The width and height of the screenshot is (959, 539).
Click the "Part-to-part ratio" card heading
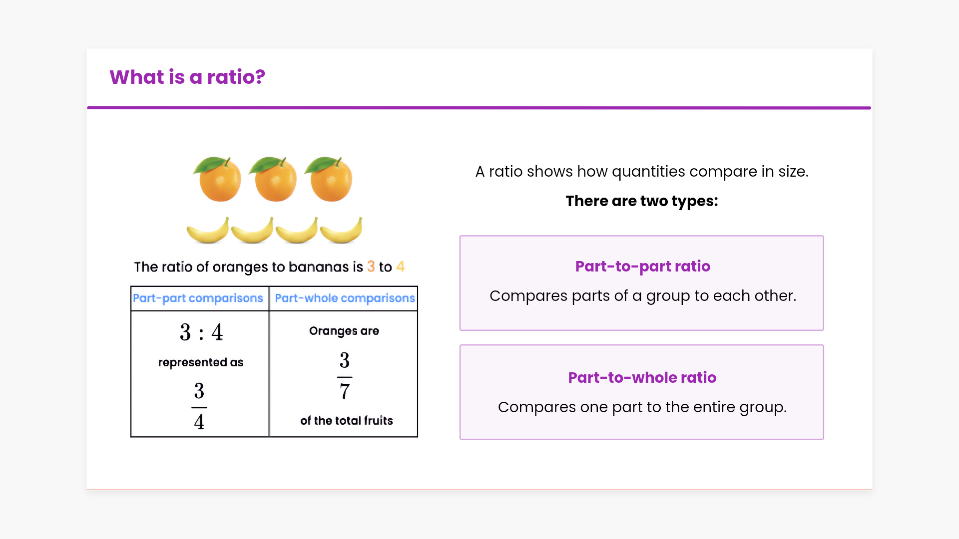(x=642, y=267)
